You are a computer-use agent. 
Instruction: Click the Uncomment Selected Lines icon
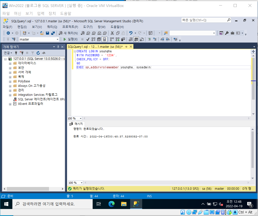(155, 39)
